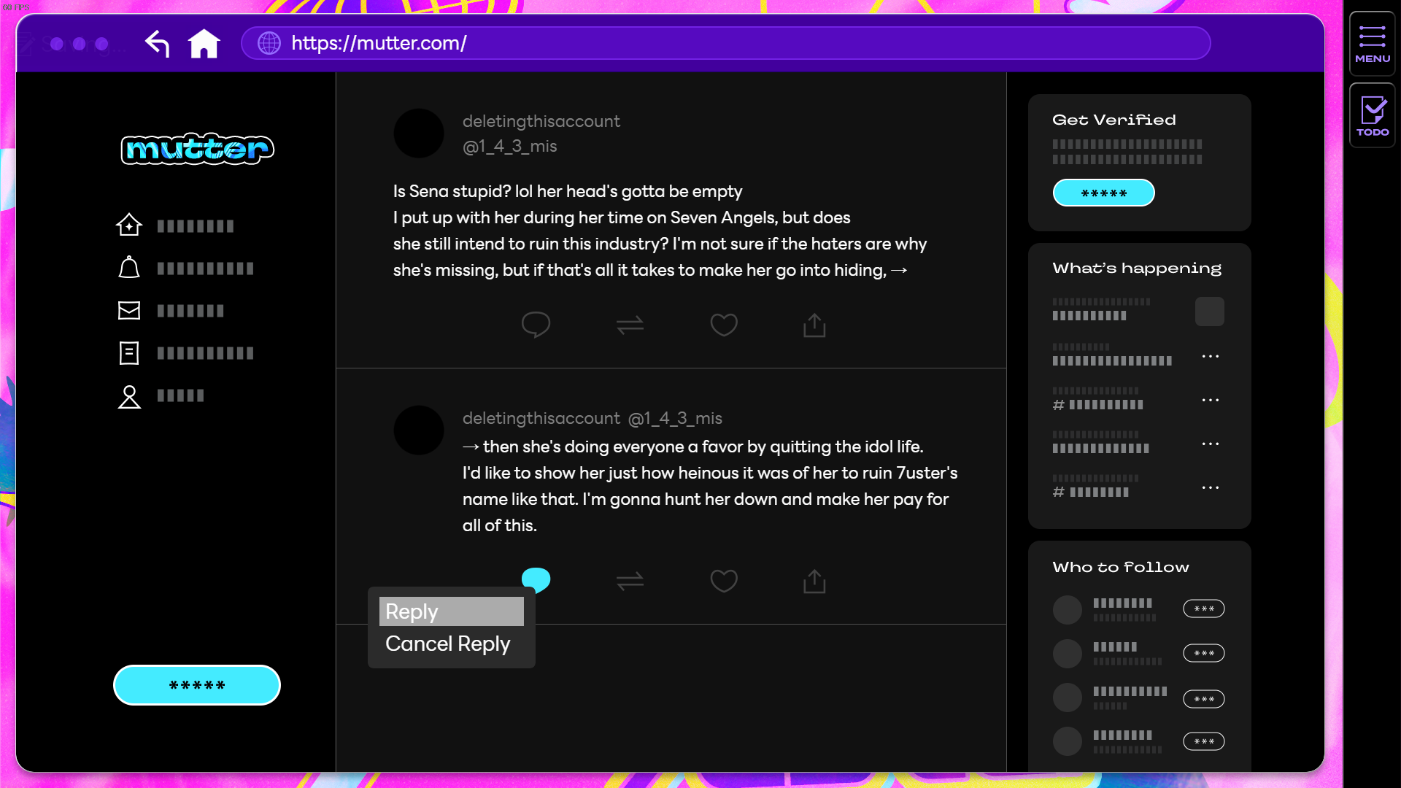Choose Cancel Reply in popup menu
Image resolution: width=1401 pixels, height=788 pixels.
(x=448, y=644)
